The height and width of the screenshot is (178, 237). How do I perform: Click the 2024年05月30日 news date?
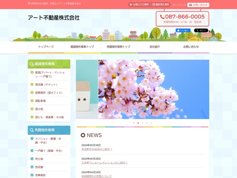point(91,145)
